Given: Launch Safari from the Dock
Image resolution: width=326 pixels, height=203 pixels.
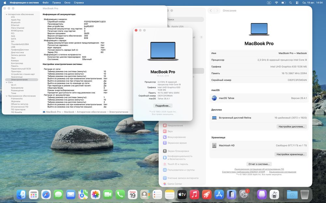Looking at the screenshot, I should click(46, 195).
